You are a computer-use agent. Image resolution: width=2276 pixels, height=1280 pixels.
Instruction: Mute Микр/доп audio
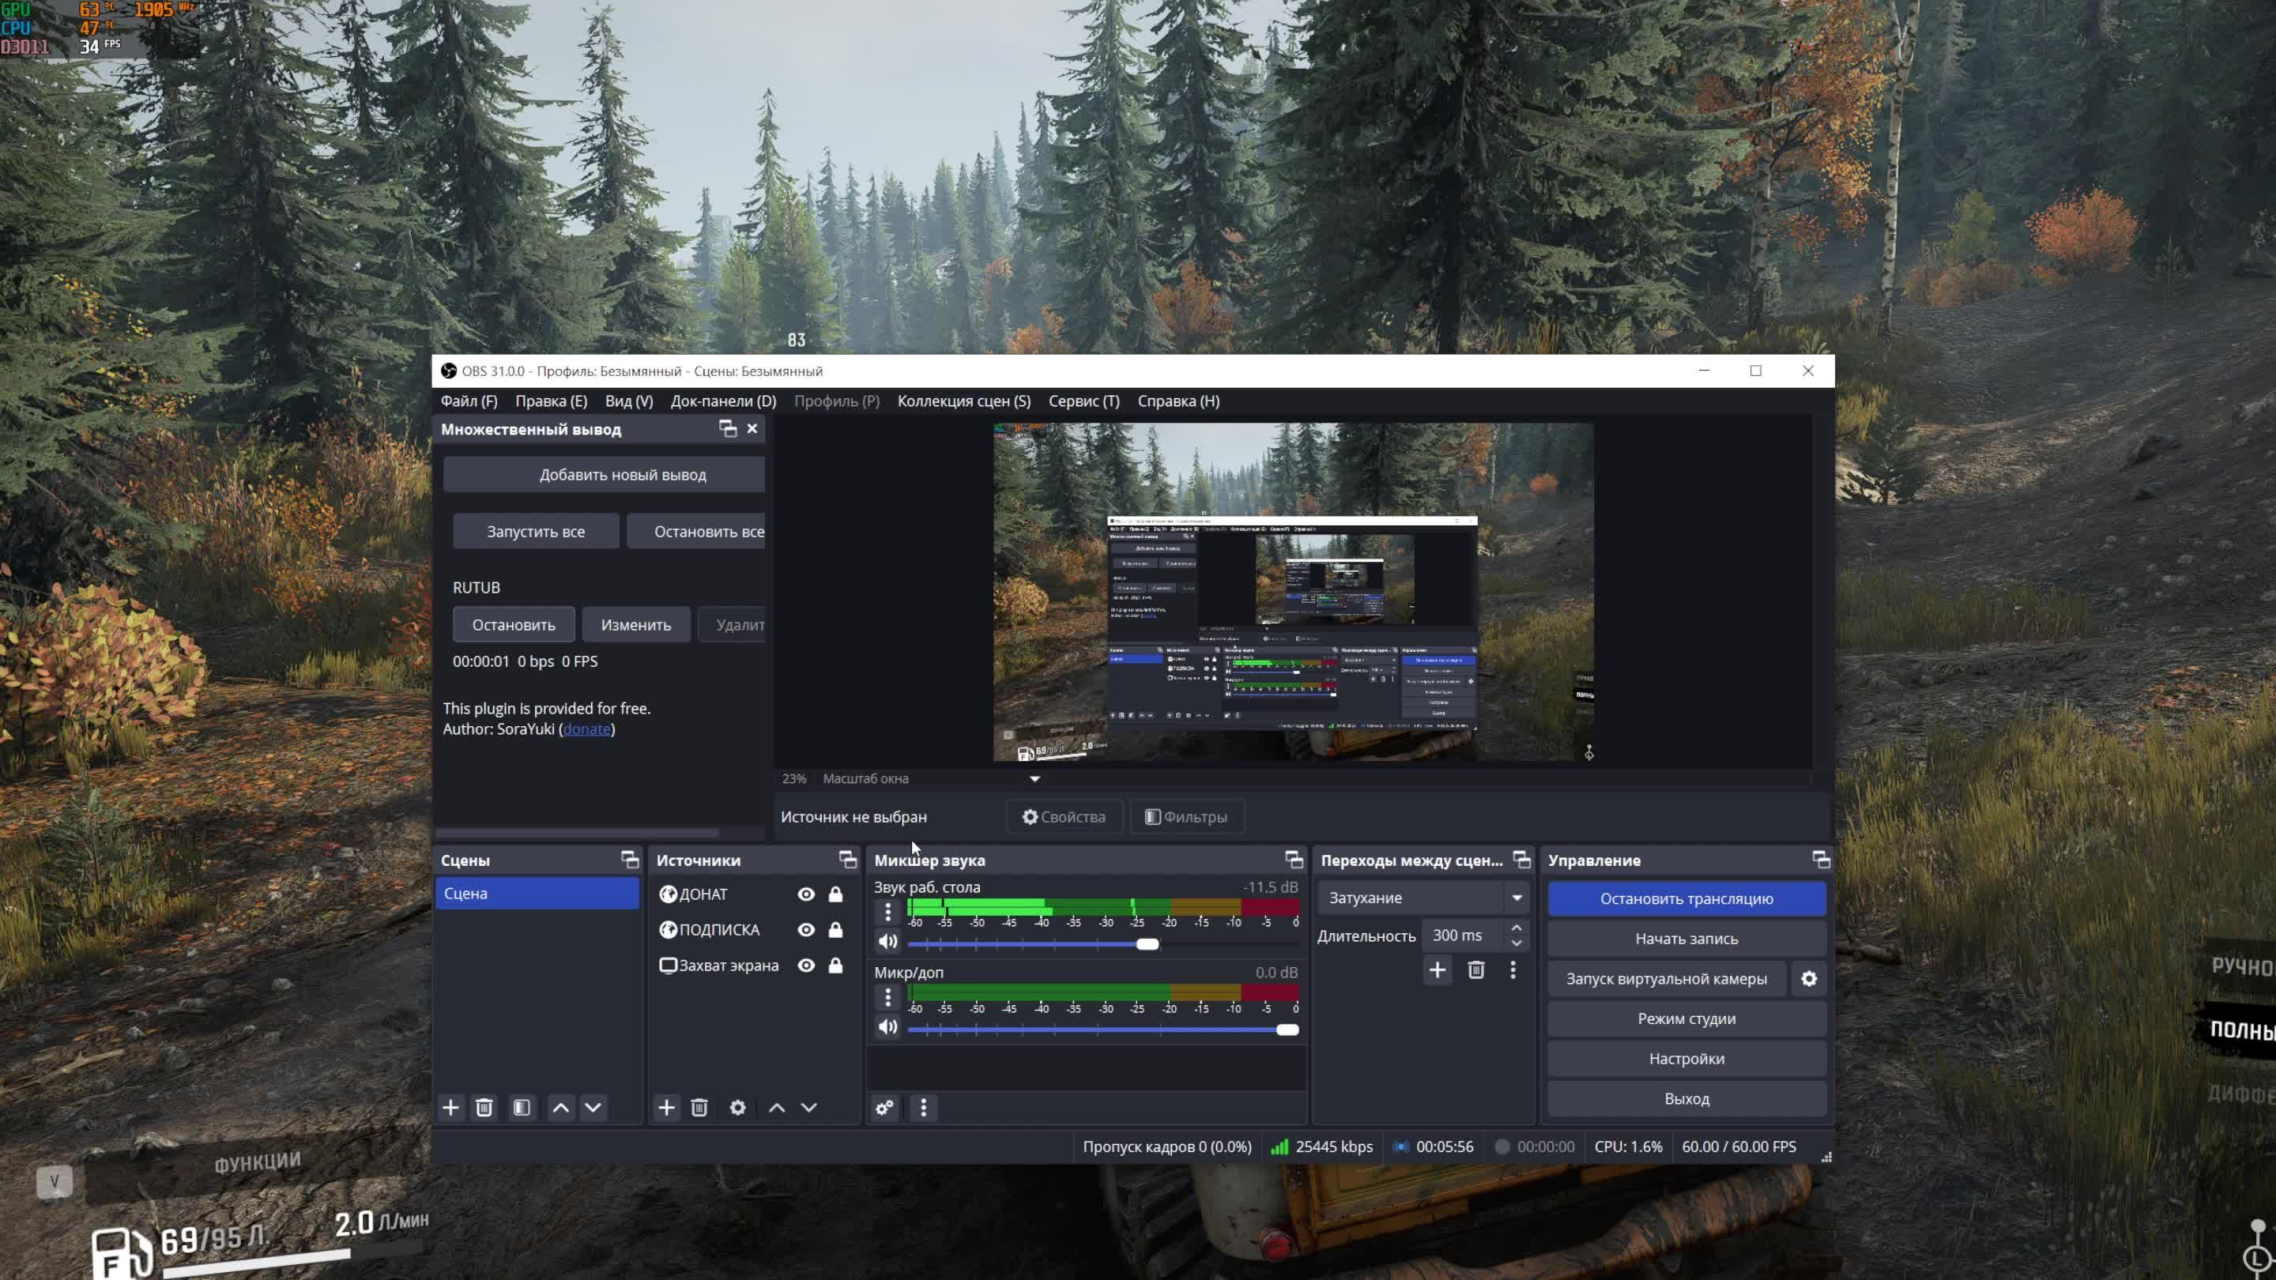click(x=888, y=1027)
